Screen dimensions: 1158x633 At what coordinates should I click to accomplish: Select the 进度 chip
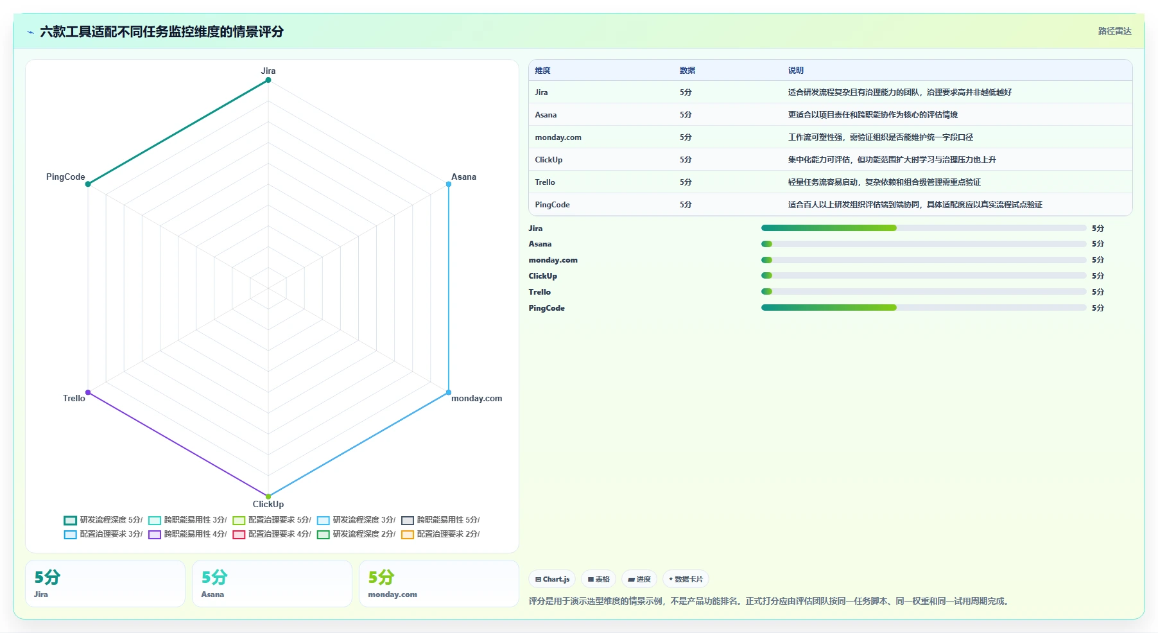point(639,579)
